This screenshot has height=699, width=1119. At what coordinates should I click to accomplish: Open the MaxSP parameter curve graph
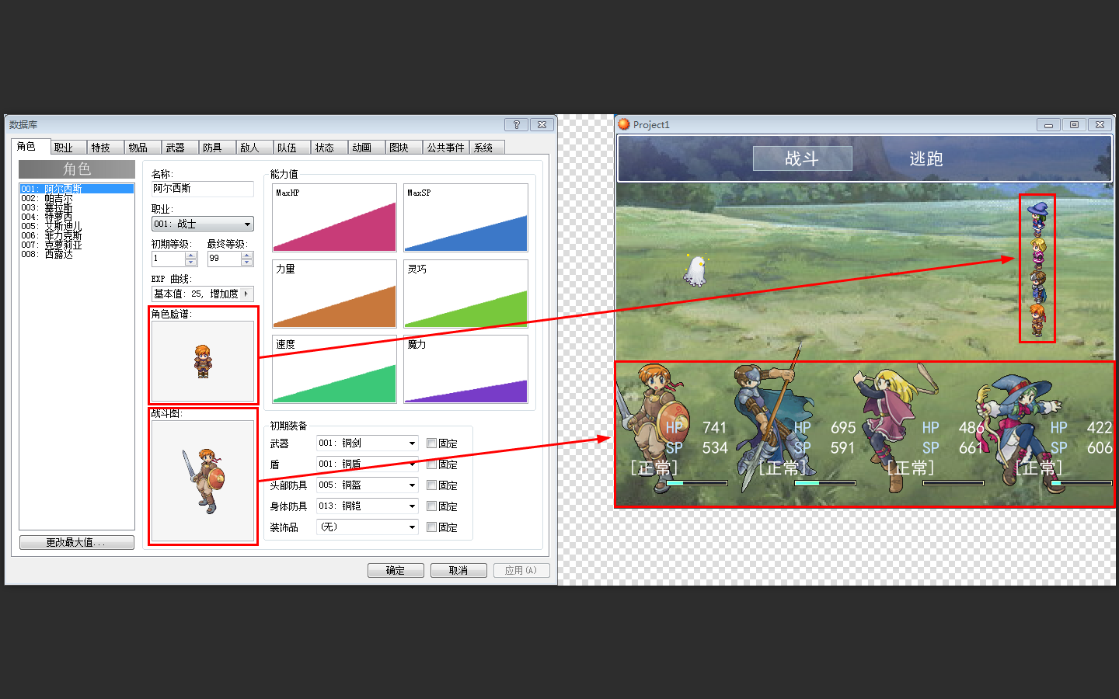pos(465,217)
